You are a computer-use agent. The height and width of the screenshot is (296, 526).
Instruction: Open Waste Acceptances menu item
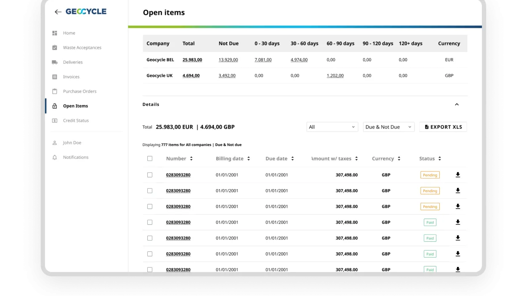(82, 48)
